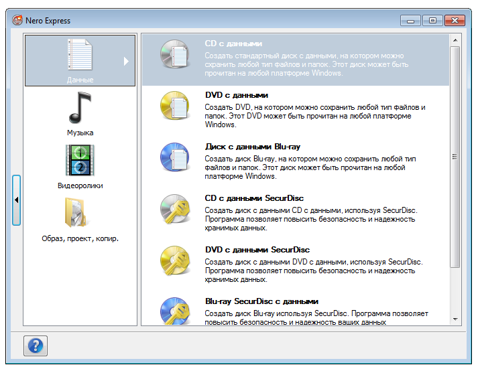Open the Музыка music note icon
The height and width of the screenshot is (373, 478).
pyautogui.click(x=80, y=108)
